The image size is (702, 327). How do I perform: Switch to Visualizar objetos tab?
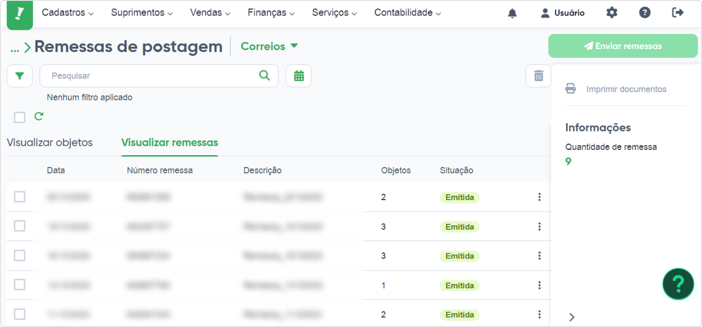[x=50, y=142]
